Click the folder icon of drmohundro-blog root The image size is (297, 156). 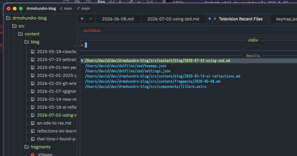click(8, 18)
